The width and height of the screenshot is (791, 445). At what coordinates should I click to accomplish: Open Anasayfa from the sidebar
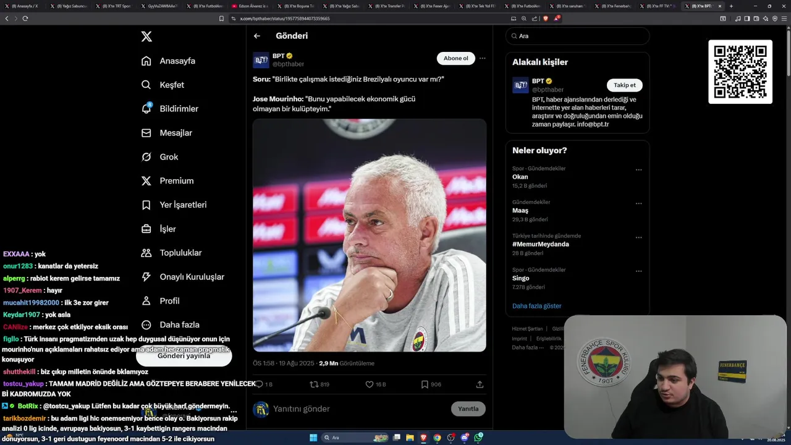168,61
